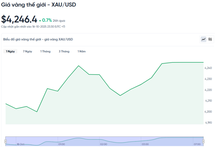Switch to line chart view icon
The image size is (215, 147).
(203, 40)
